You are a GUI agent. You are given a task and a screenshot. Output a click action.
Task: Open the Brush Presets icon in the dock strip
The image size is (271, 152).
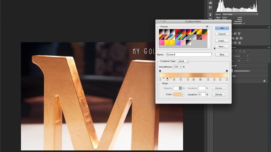210,14
